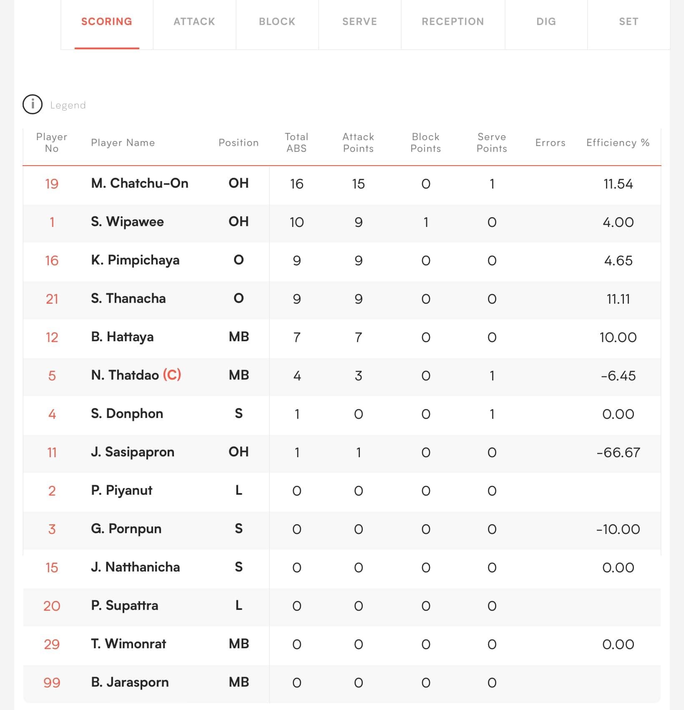Open the Set tab
Screen dimensions: 684x710
[629, 22]
